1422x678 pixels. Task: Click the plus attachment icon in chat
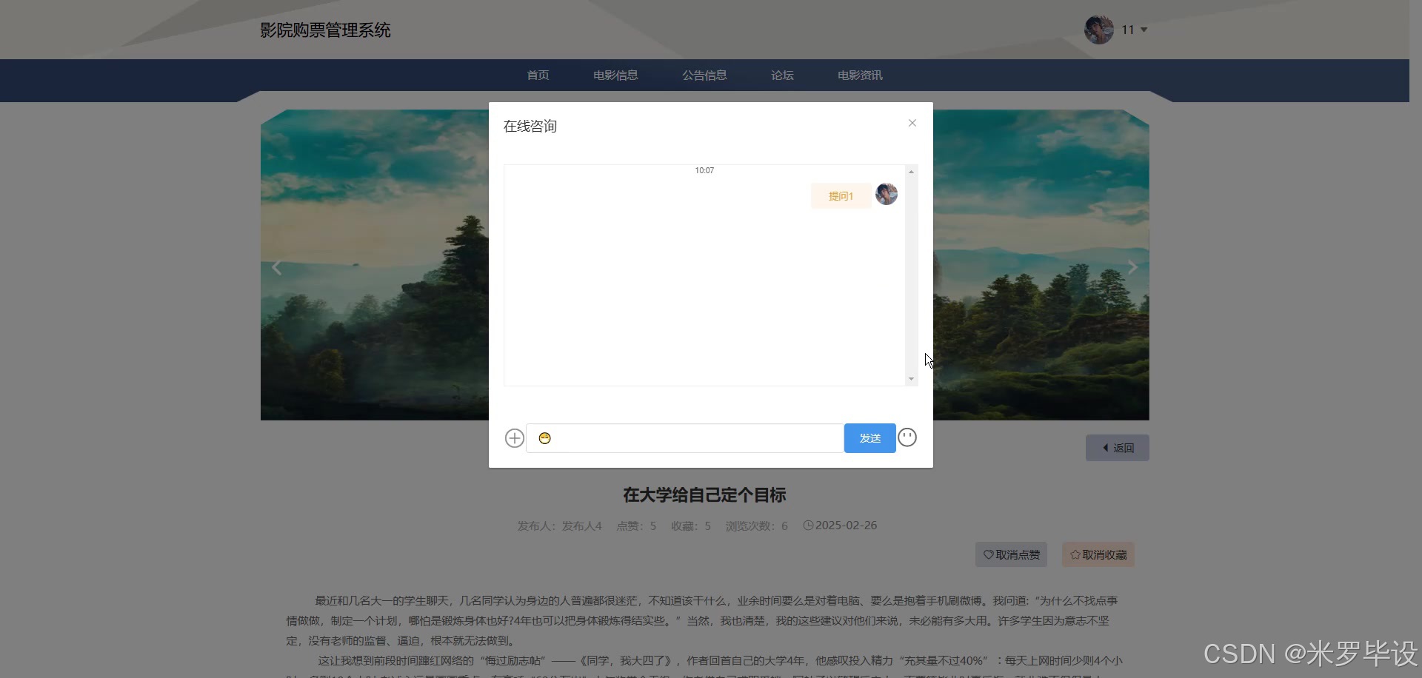pos(515,438)
